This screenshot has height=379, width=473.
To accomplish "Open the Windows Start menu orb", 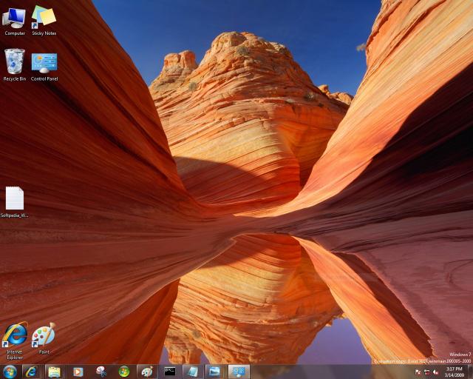I will click(x=10, y=372).
